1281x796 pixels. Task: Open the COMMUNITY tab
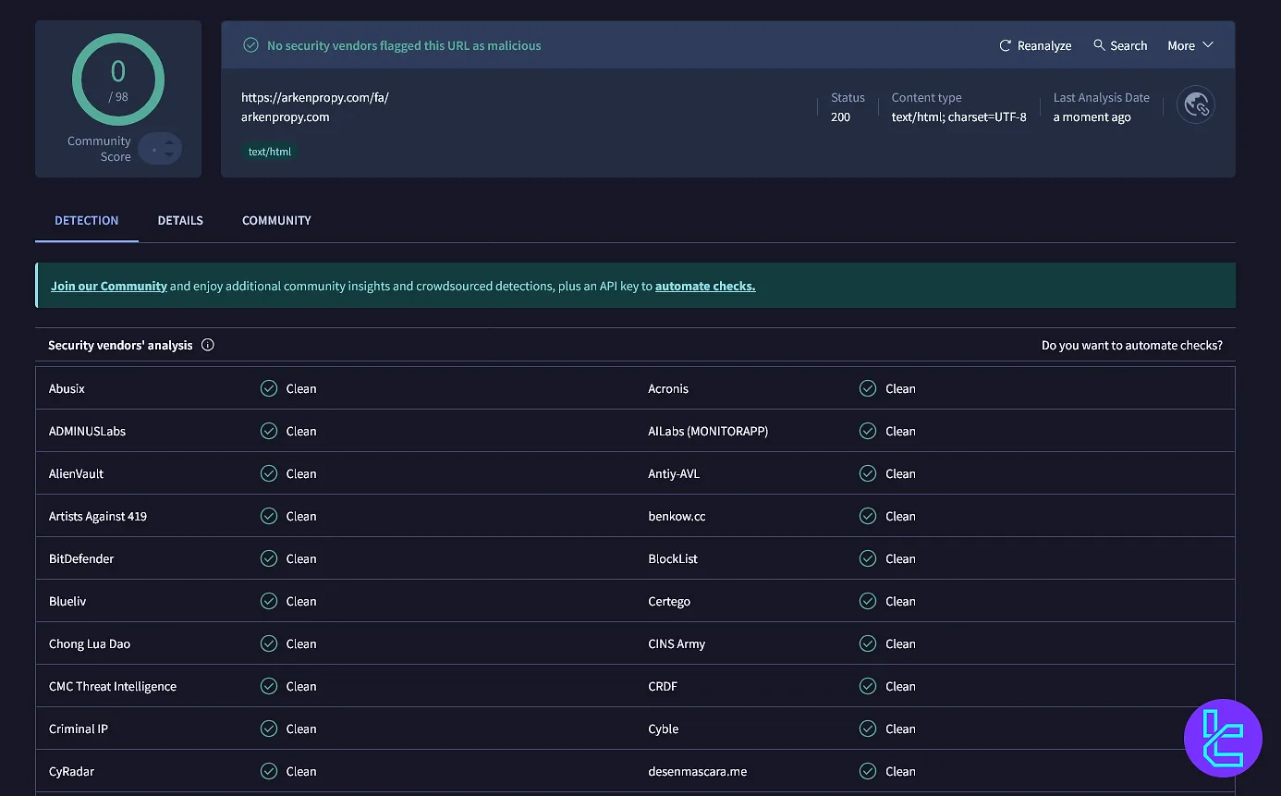click(275, 220)
